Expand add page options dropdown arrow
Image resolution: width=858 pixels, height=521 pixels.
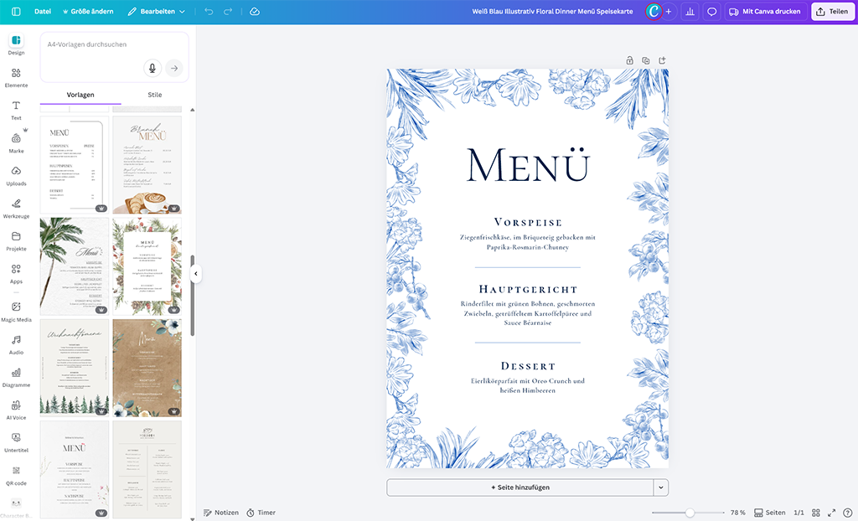[661, 487]
